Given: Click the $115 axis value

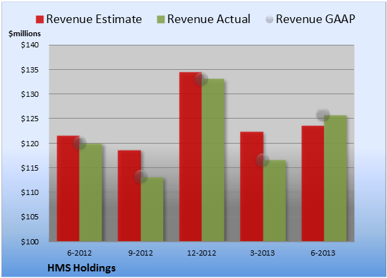Looking at the screenshot, I should (30, 168).
